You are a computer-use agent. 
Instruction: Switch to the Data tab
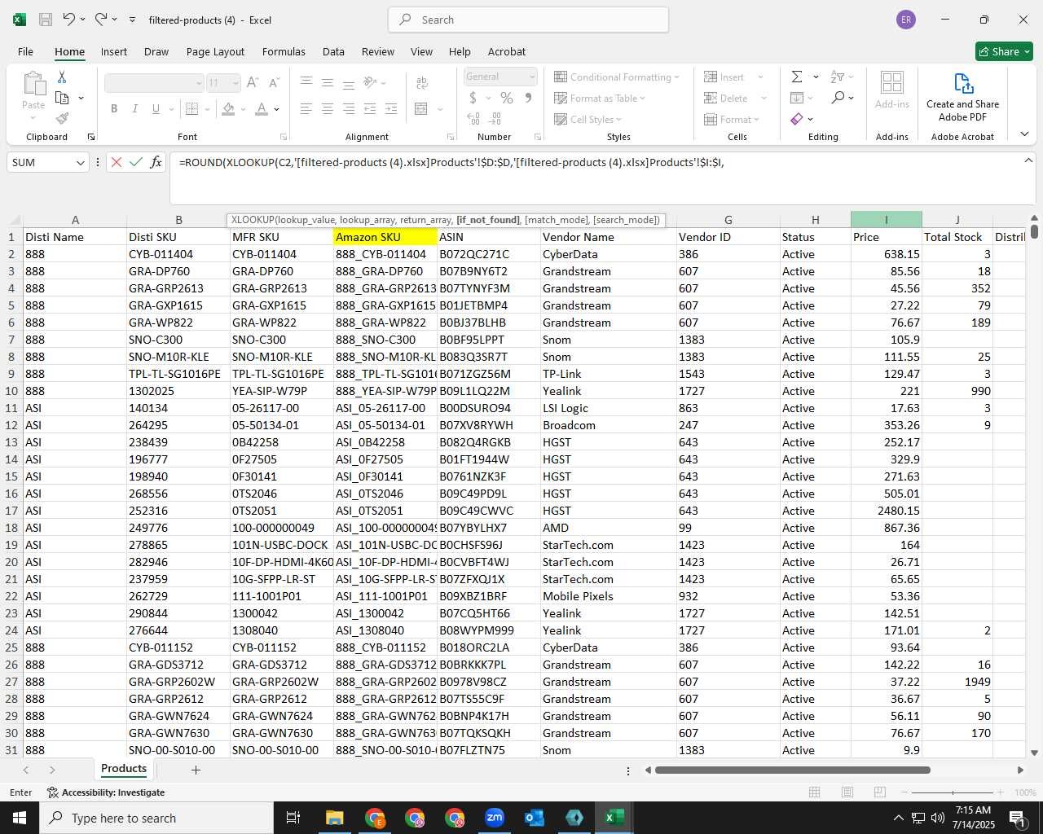pos(333,51)
